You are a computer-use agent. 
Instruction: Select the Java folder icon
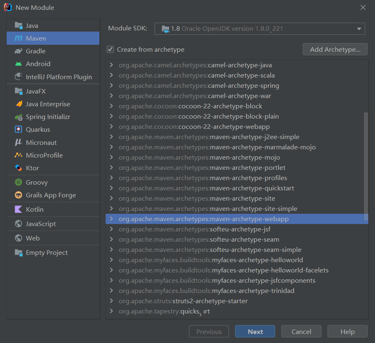[x=18, y=25]
